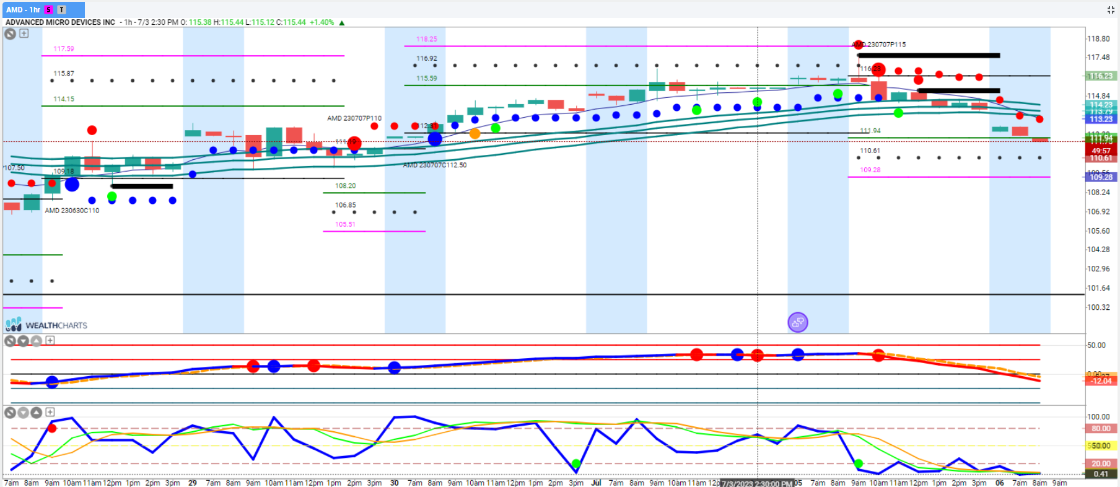Screen dimensions: 1120x487
Task: Open the WealthCharts logo link
Action: point(46,325)
